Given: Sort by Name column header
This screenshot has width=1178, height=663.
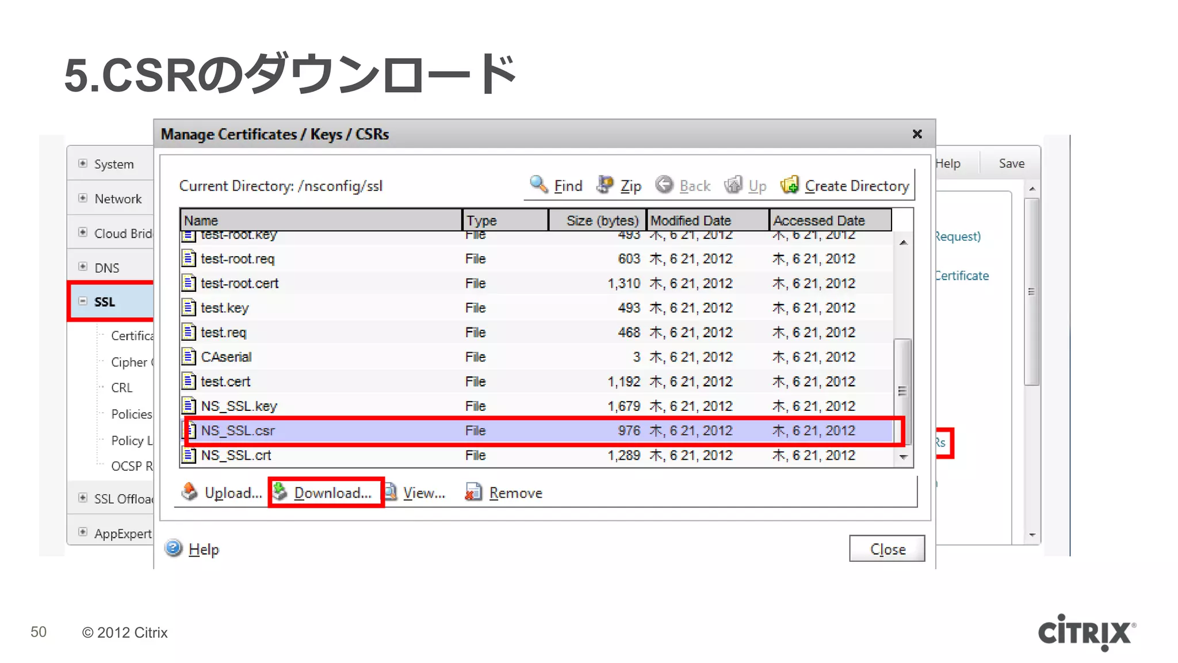Looking at the screenshot, I should pyautogui.click(x=321, y=220).
